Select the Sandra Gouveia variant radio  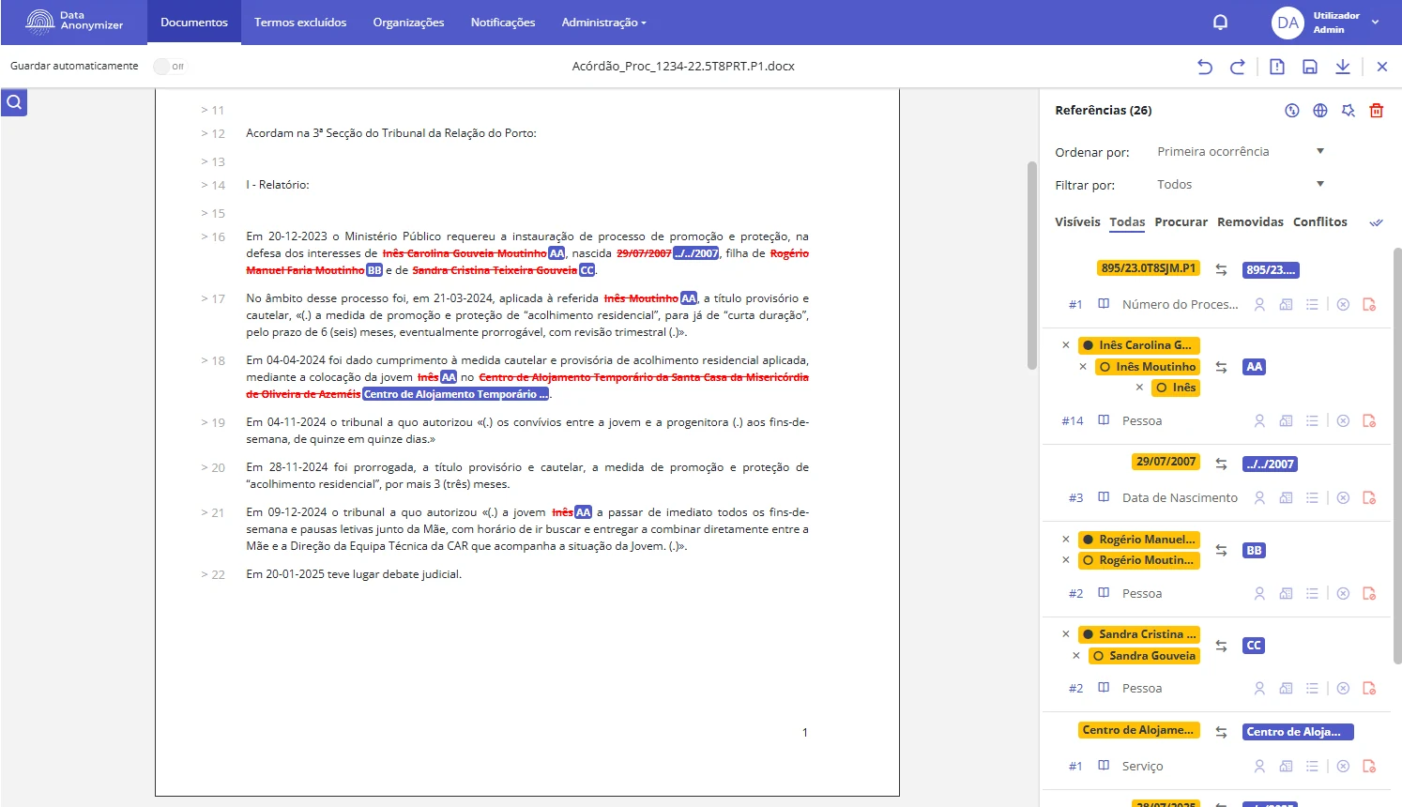click(x=1098, y=656)
